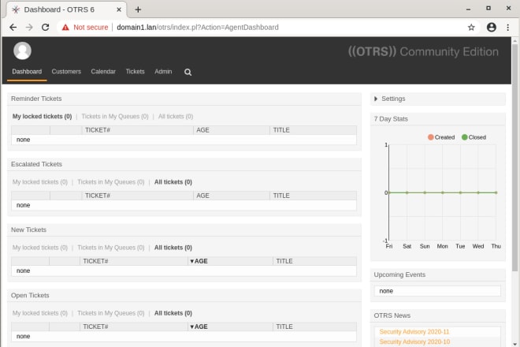Close the Dashboard - OTRS 6 tab
Image resolution: width=520 pixels, height=347 pixels.
tap(119, 9)
